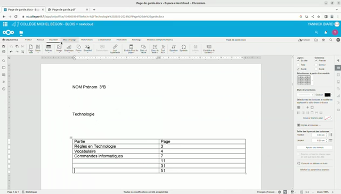Open paragraph settings in right sidebar

[x=338, y=61]
